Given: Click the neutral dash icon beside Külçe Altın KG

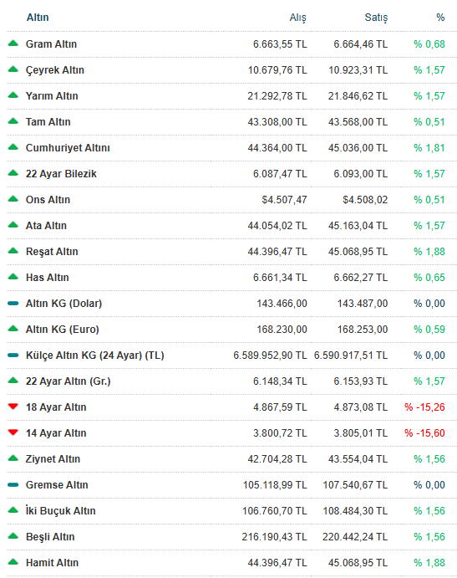Looking at the screenshot, I should 13,355.
